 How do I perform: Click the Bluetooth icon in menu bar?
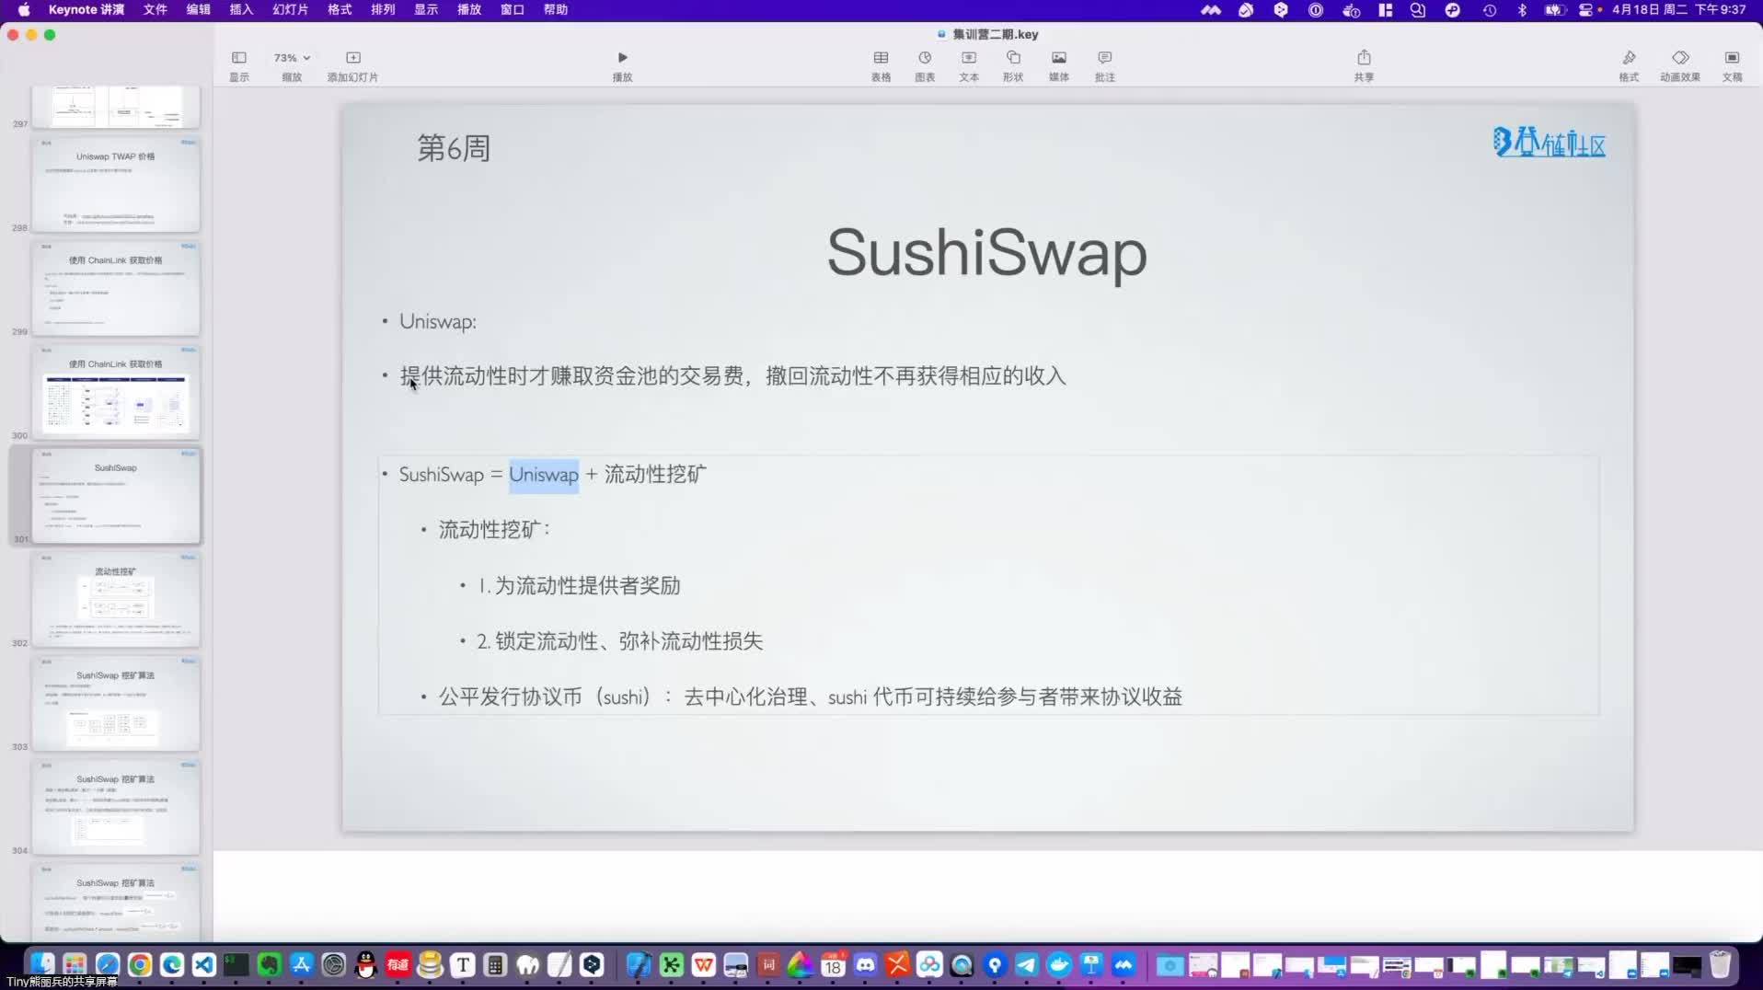click(x=1522, y=9)
